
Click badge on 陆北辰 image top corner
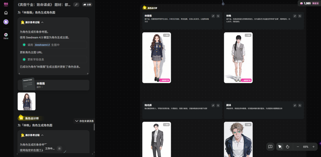click(166, 125)
